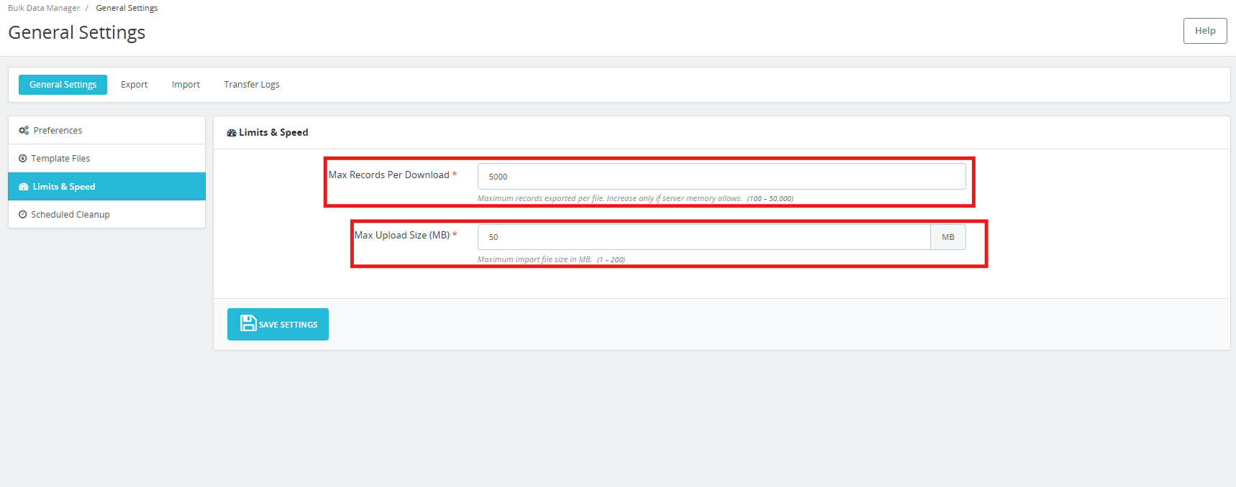Click the General Settings page heading
This screenshot has width=1236, height=487.
point(77,33)
